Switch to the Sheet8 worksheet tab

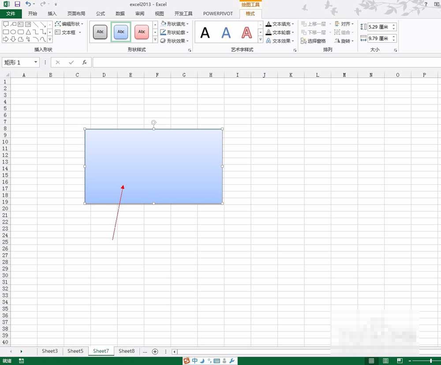tap(127, 351)
